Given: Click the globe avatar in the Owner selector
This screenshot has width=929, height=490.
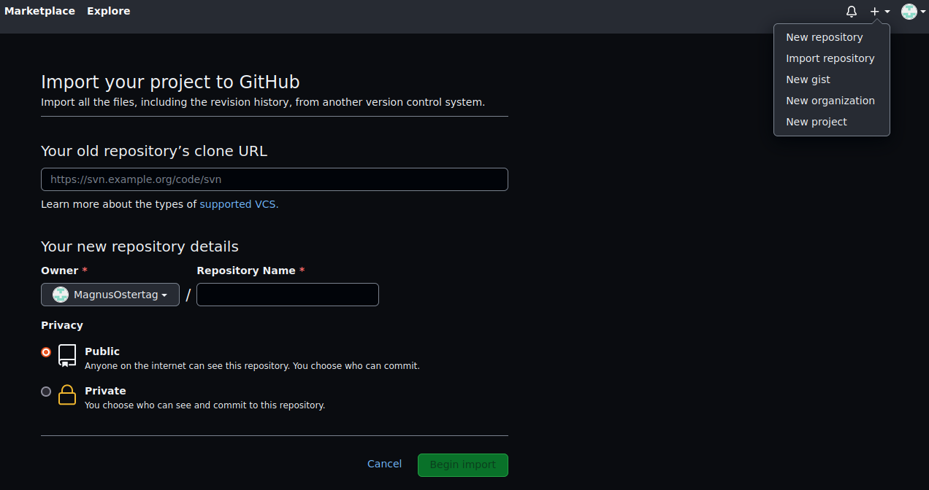Looking at the screenshot, I should (60, 295).
